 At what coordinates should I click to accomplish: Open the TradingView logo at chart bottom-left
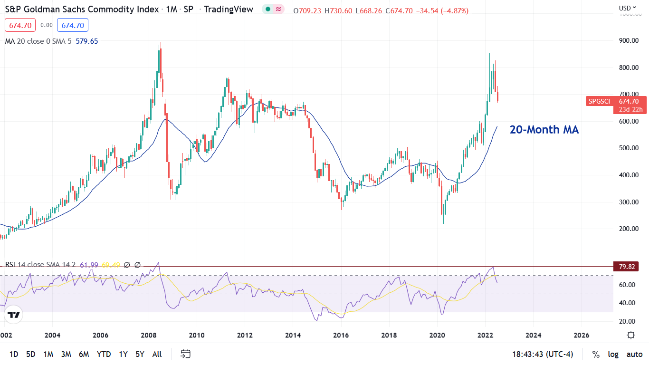14,315
